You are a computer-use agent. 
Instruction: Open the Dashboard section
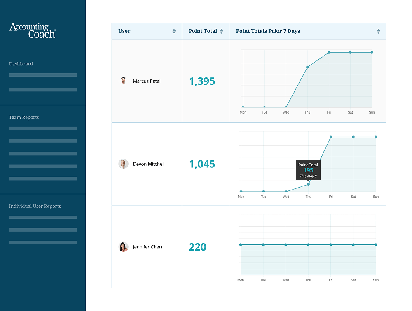pyautogui.click(x=21, y=64)
